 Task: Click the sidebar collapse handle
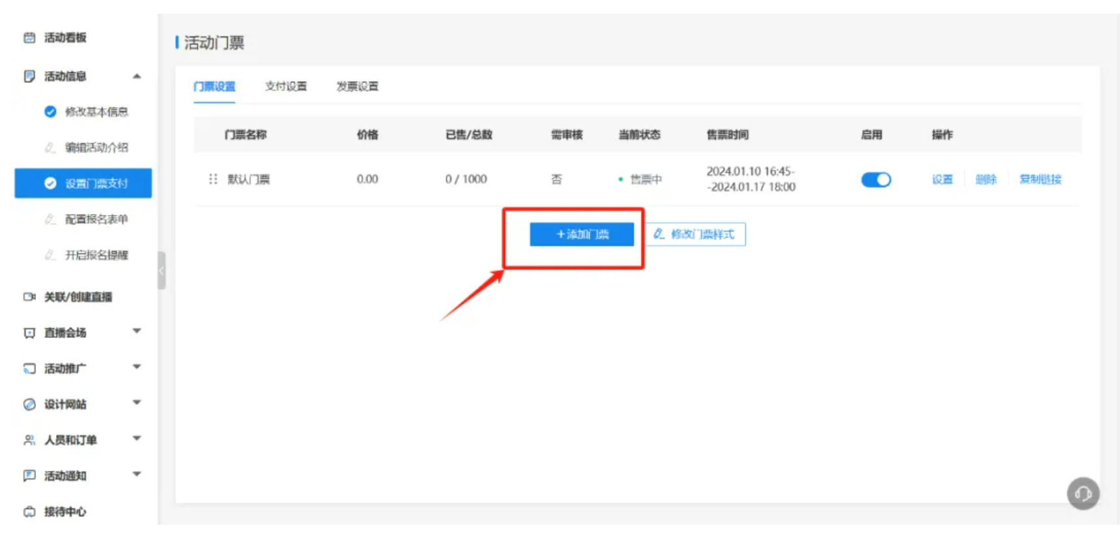pos(161,270)
